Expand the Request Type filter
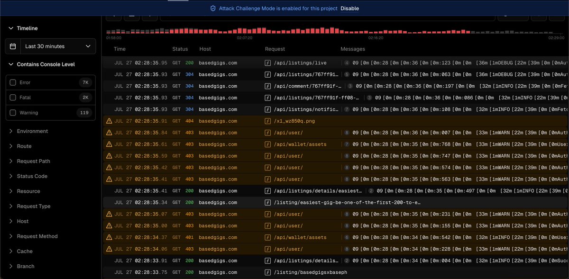Image resolution: width=569 pixels, height=279 pixels. point(30,206)
